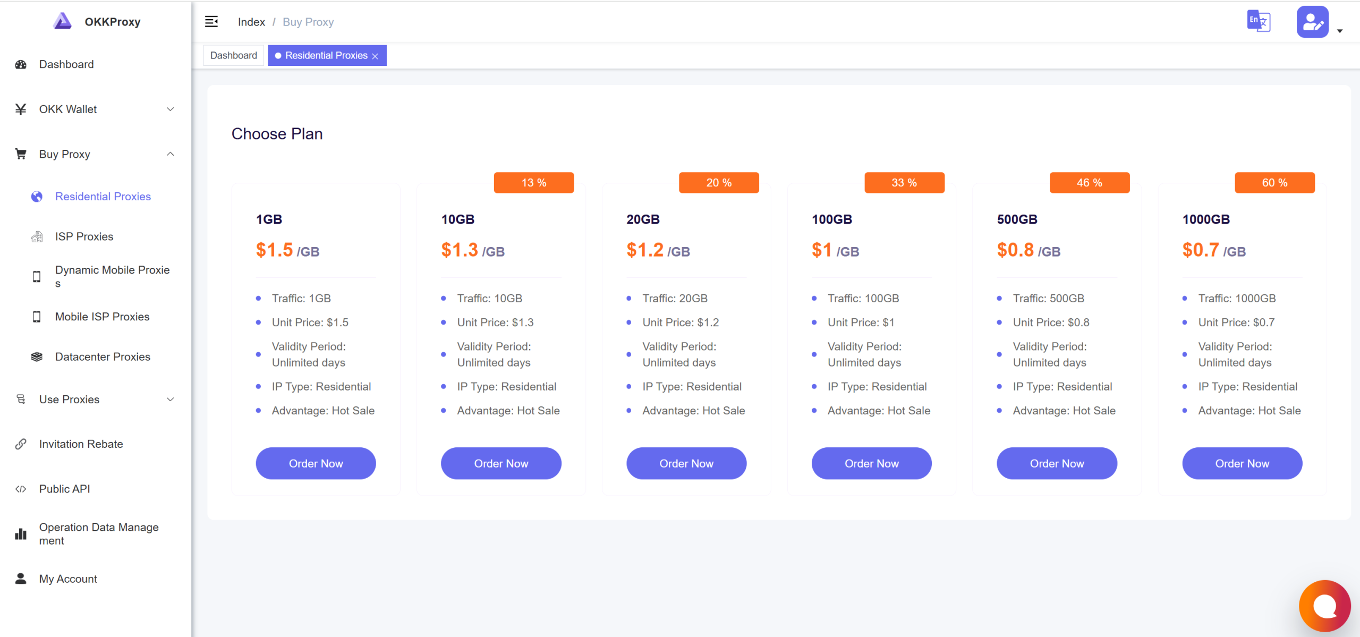Click the OKKProxy logo icon

[x=63, y=22]
